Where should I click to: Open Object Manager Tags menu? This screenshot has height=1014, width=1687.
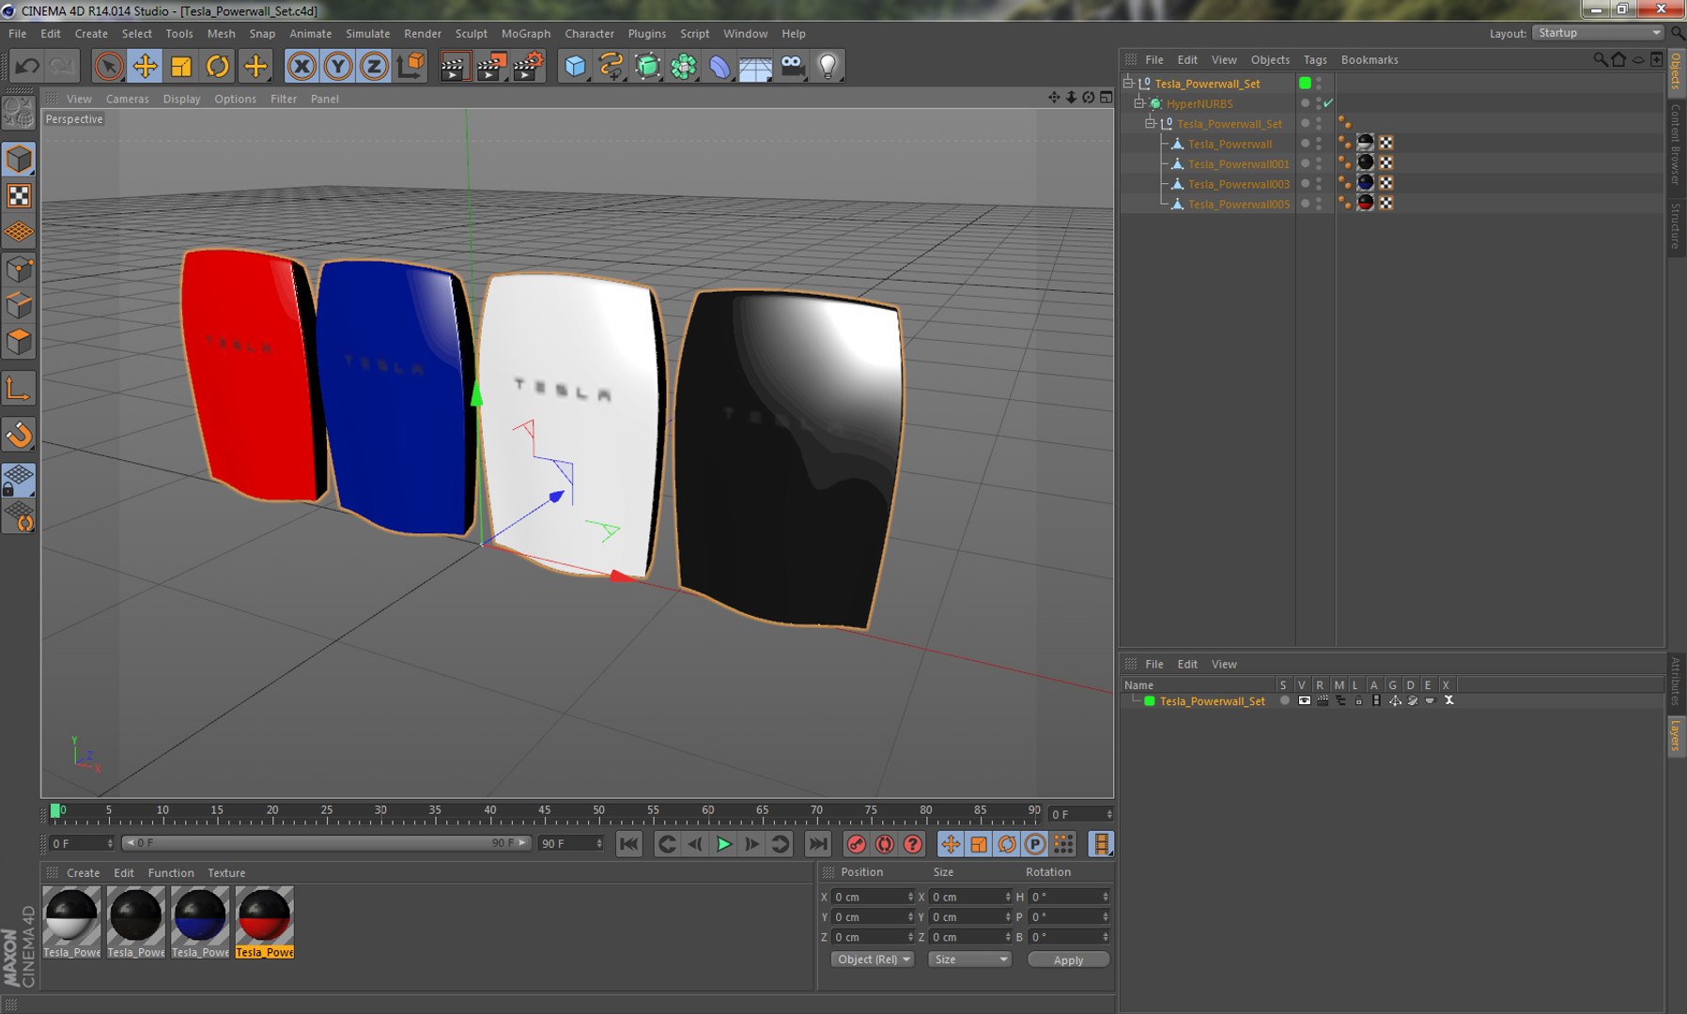click(x=1315, y=59)
